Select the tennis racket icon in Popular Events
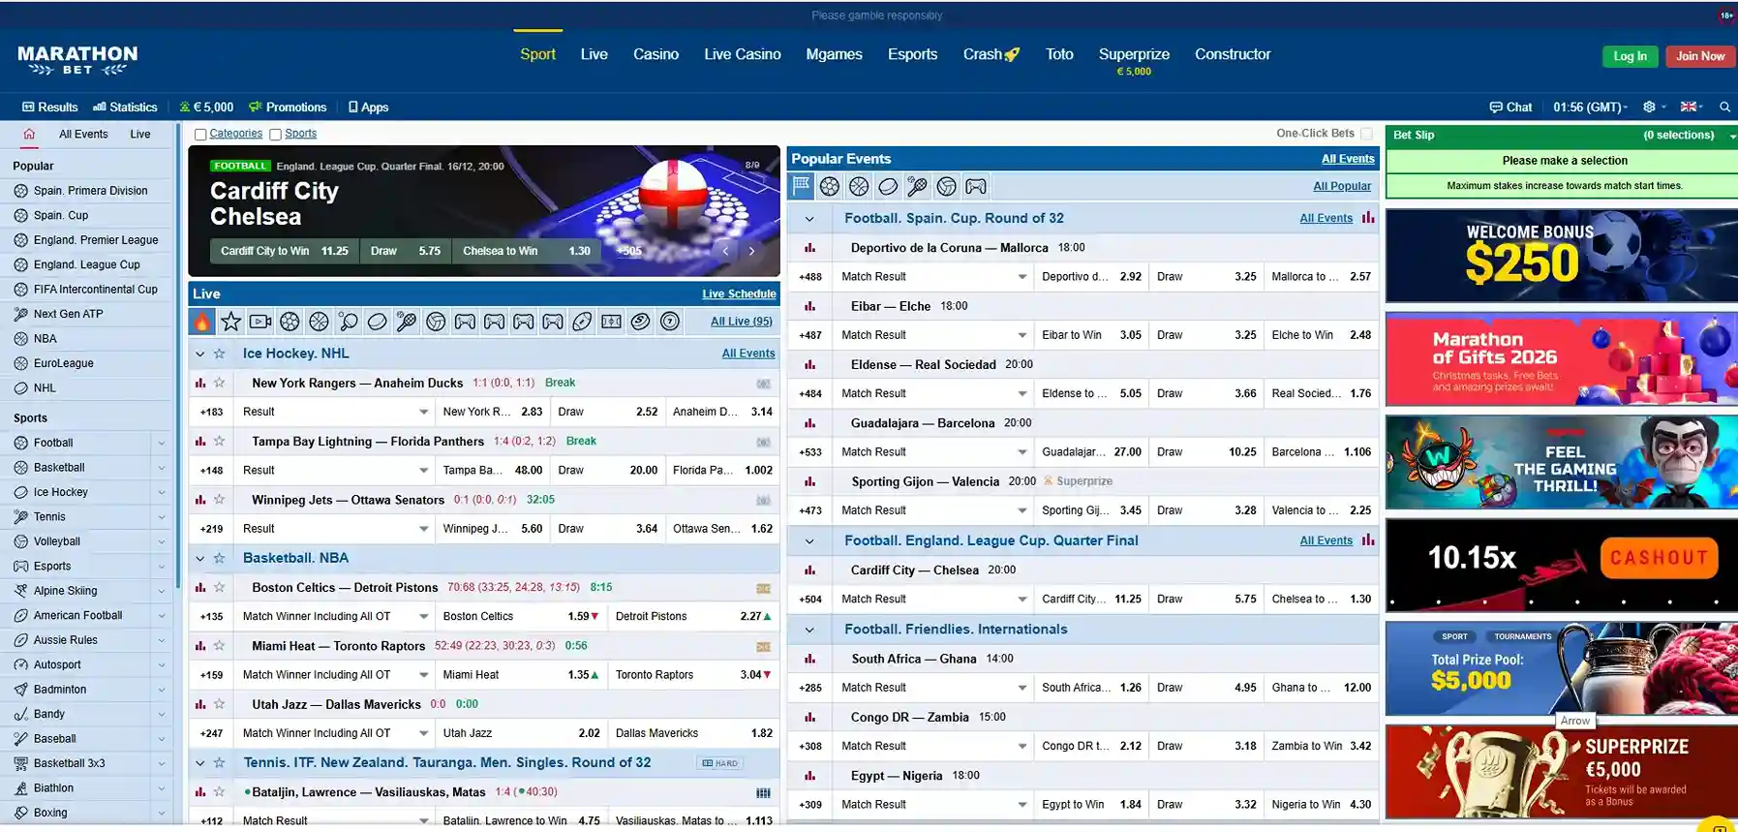Image resolution: width=1738 pixels, height=832 pixels. point(917,187)
